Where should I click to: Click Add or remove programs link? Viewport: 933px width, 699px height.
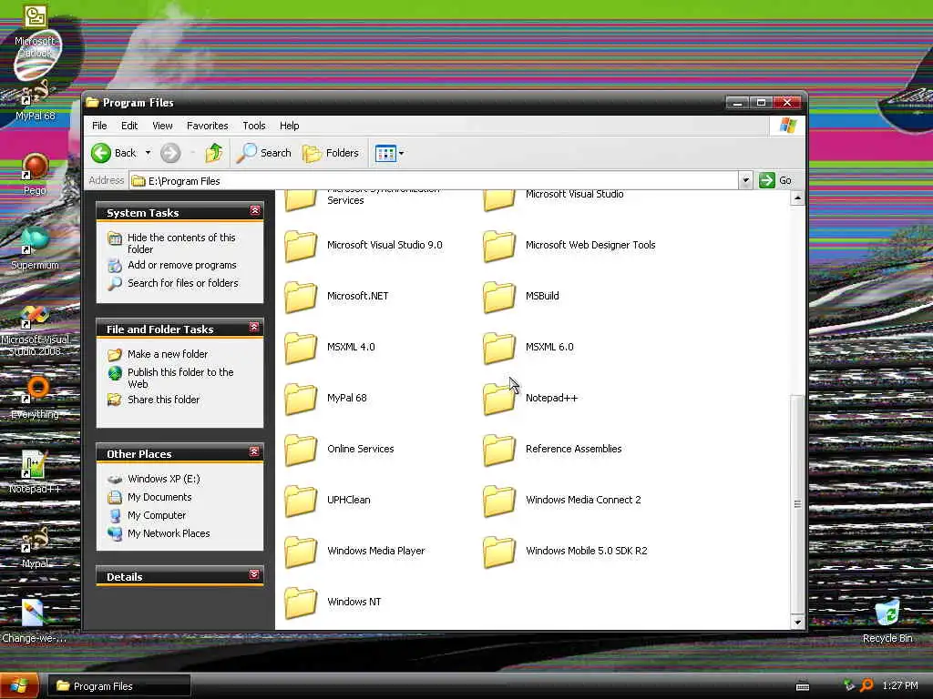click(x=181, y=265)
